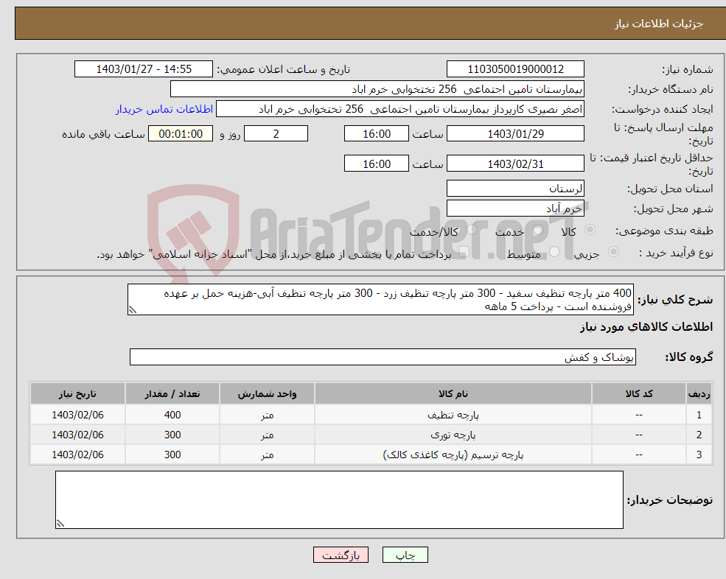Click the تعداد / مقدار column header
Viewport: 726px width, 579px height.
coord(172,394)
